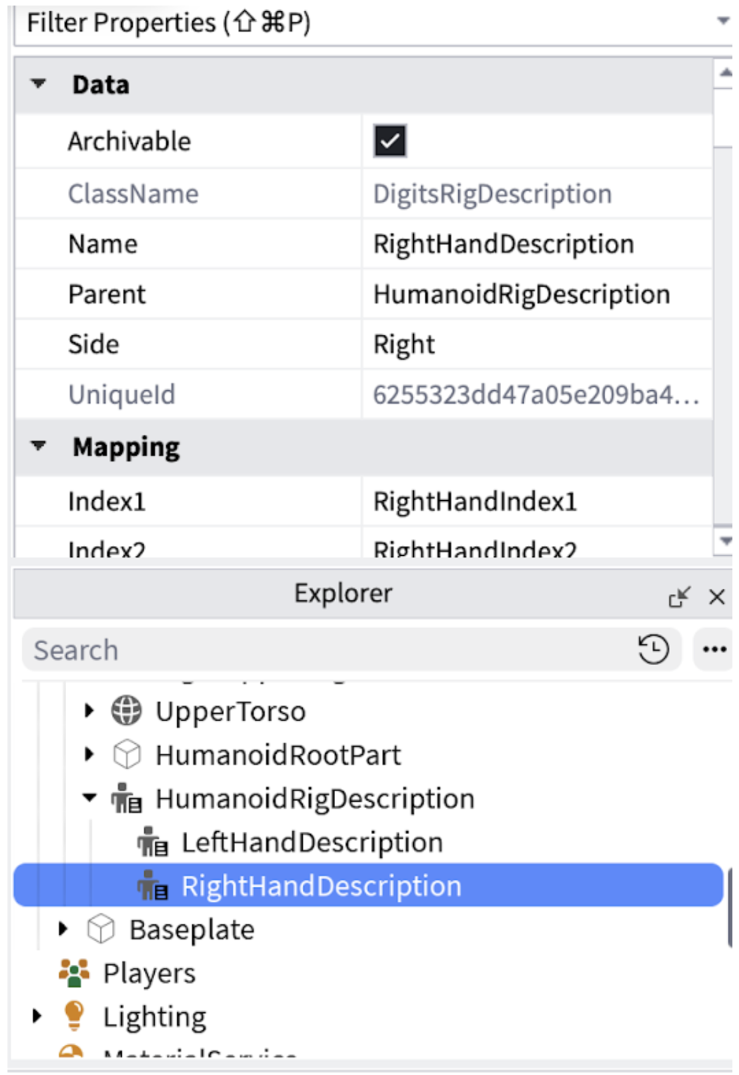Click the Baseplate part icon
Image resolution: width=739 pixels, height=1075 pixels.
101,929
